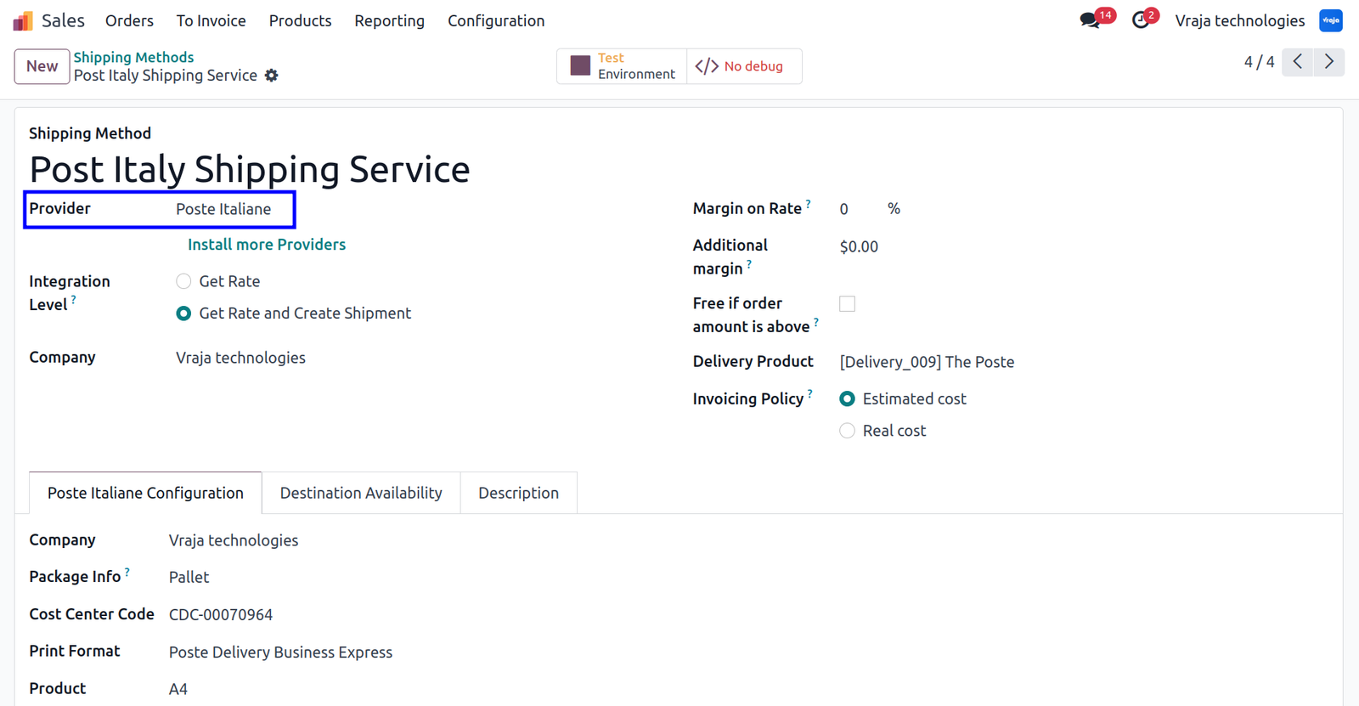The width and height of the screenshot is (1359, 706).
Task: Open the activities clock icon
Action: point(1141,20)
